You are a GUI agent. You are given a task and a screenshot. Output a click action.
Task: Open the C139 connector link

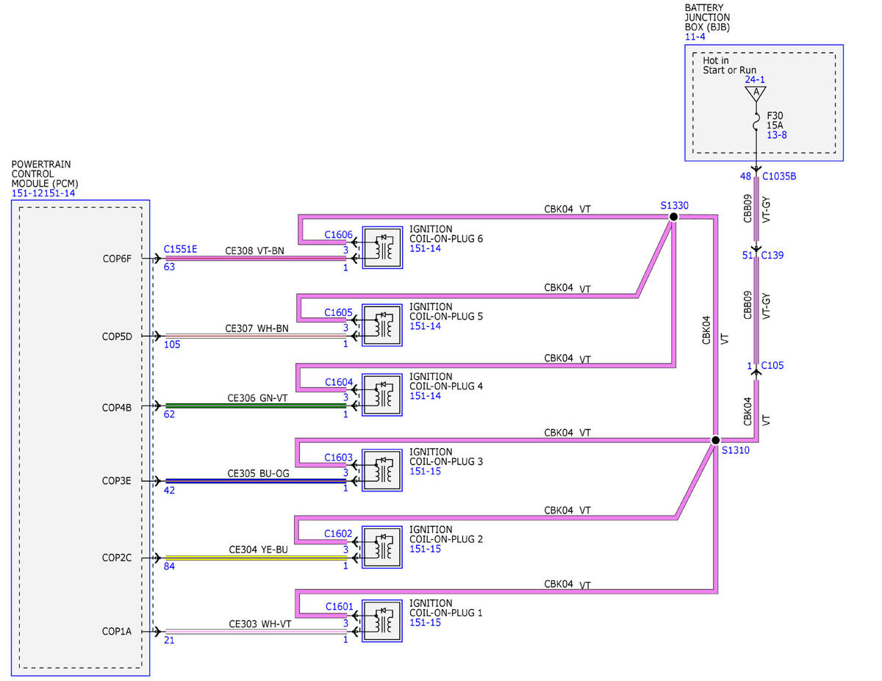click(772, 255)
